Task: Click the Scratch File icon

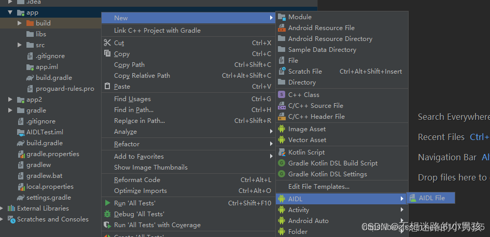Action: pyautogui.click(x=282, y=71)
